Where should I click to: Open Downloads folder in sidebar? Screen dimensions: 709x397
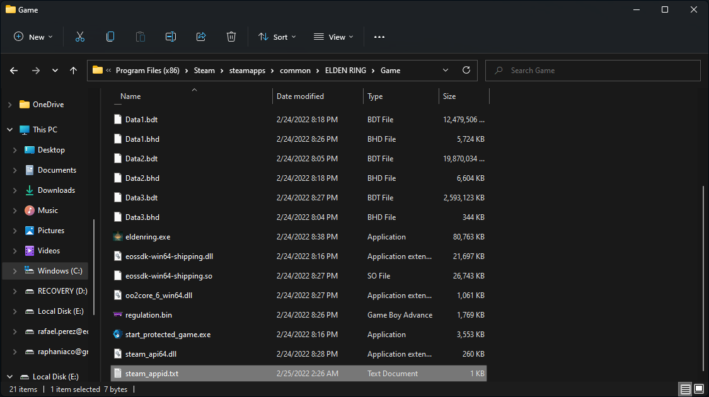coord(56,190)
